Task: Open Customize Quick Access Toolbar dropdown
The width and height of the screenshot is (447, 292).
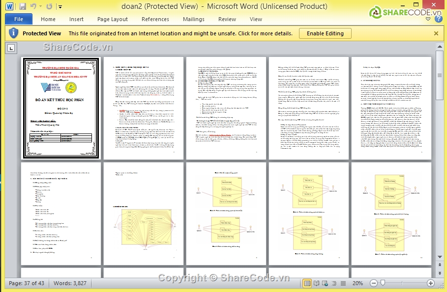Action: coord(60,6)
